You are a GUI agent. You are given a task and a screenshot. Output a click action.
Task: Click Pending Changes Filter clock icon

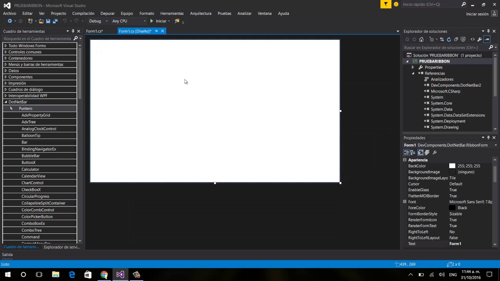432,39
